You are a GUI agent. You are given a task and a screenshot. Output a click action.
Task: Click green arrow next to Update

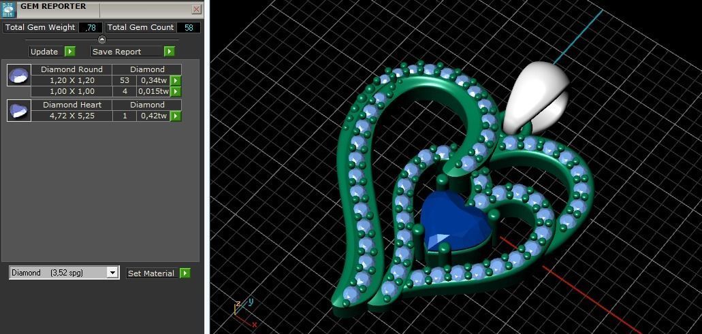point(70,52)
